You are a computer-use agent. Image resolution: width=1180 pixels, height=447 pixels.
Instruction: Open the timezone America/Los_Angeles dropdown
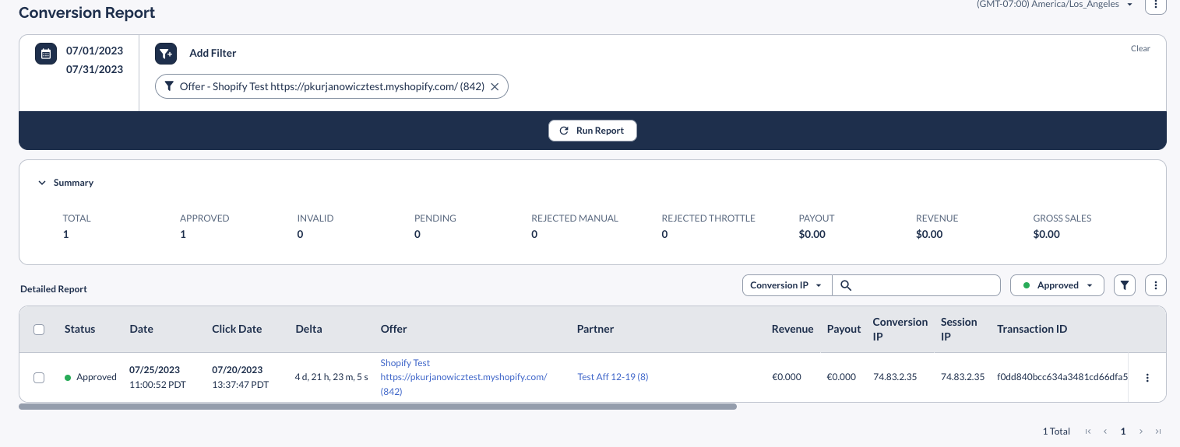click(1054, 5)
